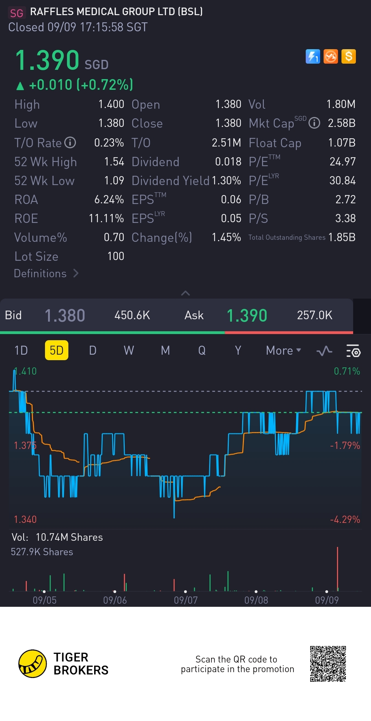Tap the orange chart badge icon

coord(331,56)
